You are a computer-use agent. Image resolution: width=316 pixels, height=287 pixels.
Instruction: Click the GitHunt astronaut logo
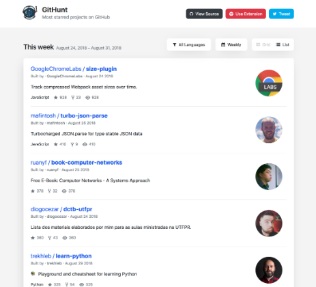tap(29, 13)
